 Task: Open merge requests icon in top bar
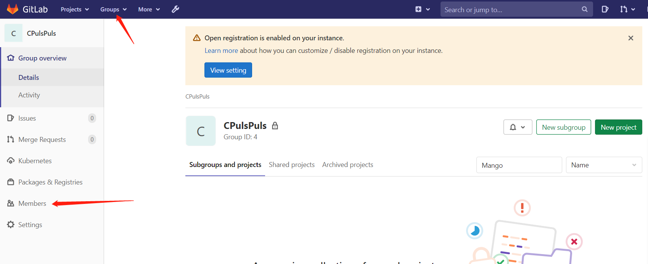[x=627, y=9]
